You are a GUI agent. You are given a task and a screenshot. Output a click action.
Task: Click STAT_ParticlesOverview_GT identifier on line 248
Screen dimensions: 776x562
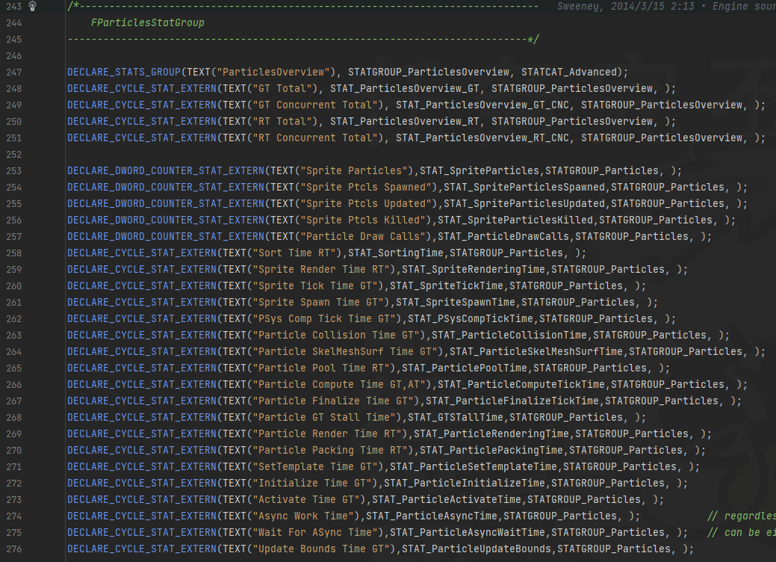click(x=405, y=89)
